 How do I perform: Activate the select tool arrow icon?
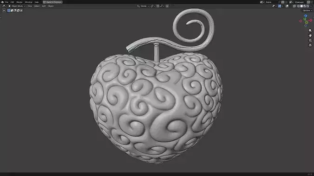tap(4, 10)
